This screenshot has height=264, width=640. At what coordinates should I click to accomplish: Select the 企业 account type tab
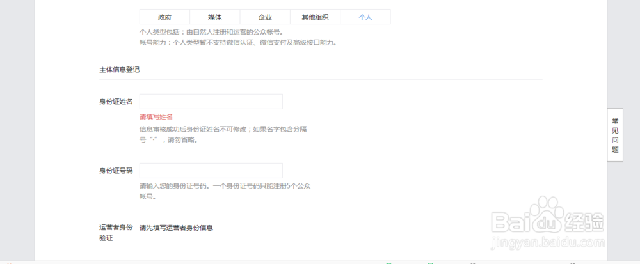click(265, 17)
